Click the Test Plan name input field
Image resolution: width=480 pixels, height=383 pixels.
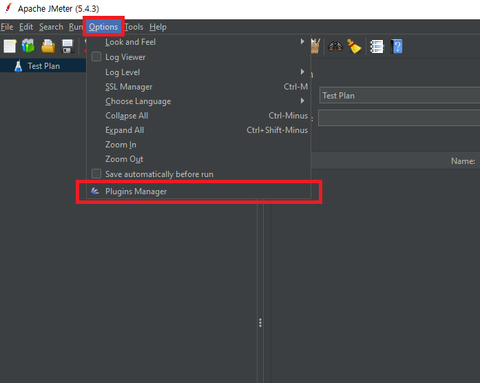[x=399, y=96]
